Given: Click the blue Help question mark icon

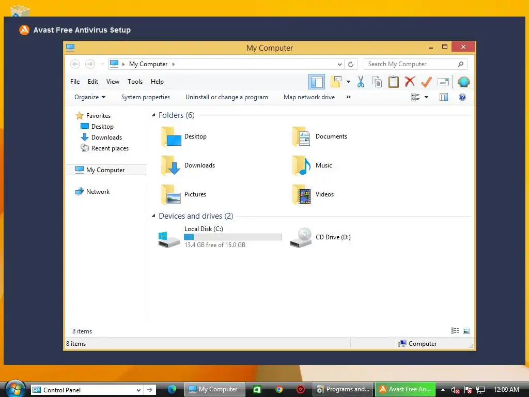Looking at the screenshot, I should coord(462,97).
